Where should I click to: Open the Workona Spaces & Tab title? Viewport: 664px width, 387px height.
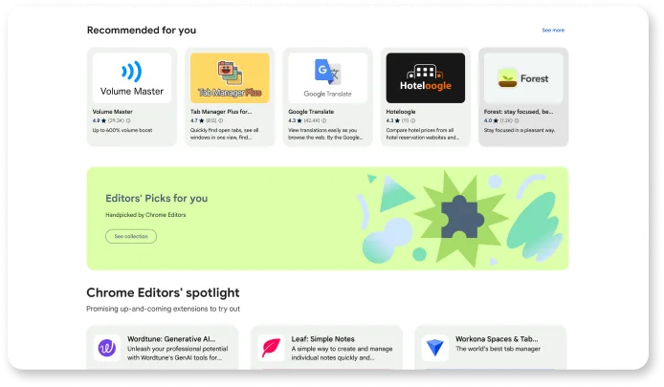pyautogui.click(x=497, y=339)
